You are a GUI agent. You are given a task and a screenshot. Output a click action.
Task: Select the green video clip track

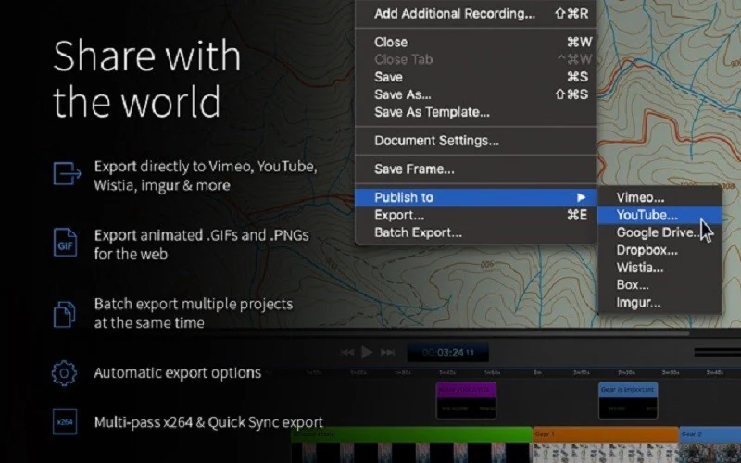[411, 444]
